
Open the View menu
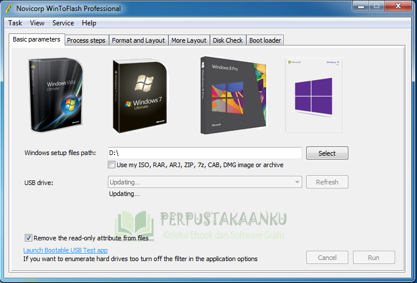tap(37, 23)
